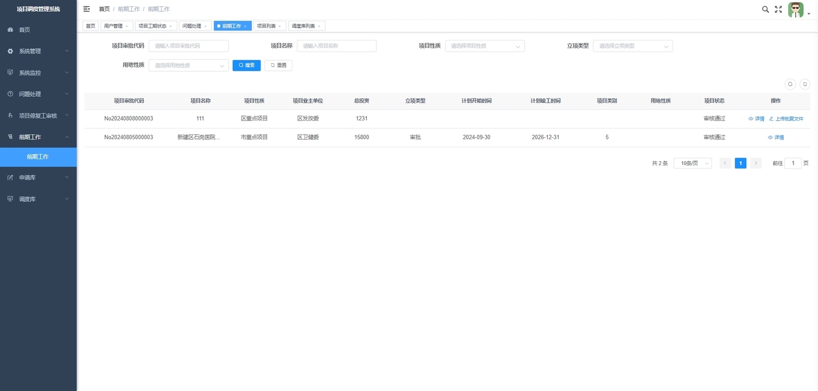Expand 系统管理 sidebar menu chevron
The height and width of the screenshot is (391, 818).
coord(67,51)
